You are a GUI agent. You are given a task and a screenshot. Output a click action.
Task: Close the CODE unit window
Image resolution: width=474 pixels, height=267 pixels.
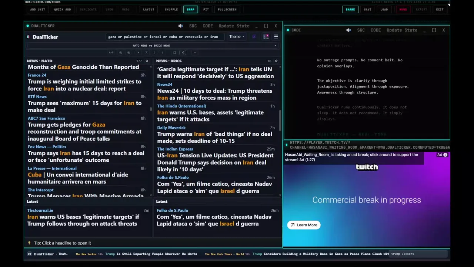pyautogui.click(x=444, y=30)
